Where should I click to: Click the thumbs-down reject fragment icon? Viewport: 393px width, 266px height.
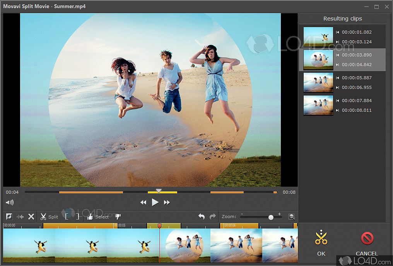[x=117, y=217]
